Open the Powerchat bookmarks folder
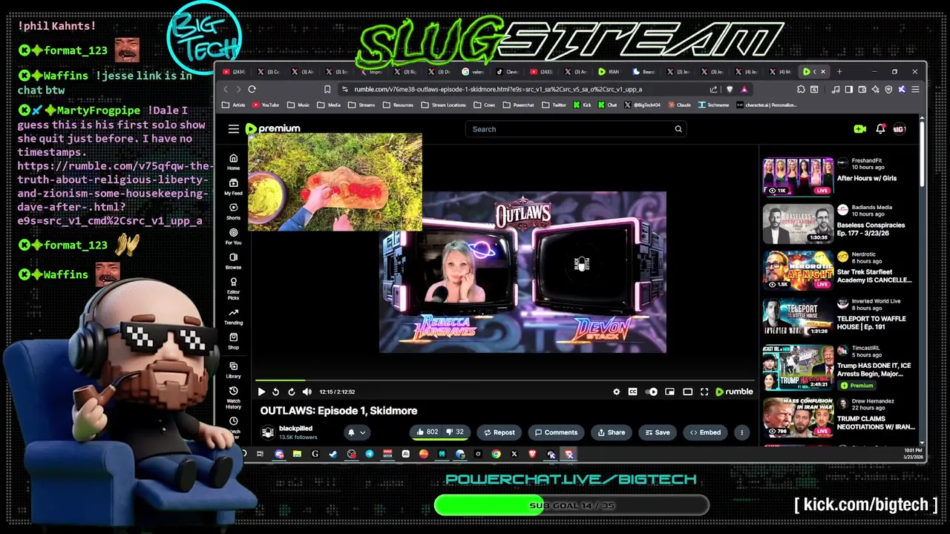950x534 pixels. click(x=519, y=105)
